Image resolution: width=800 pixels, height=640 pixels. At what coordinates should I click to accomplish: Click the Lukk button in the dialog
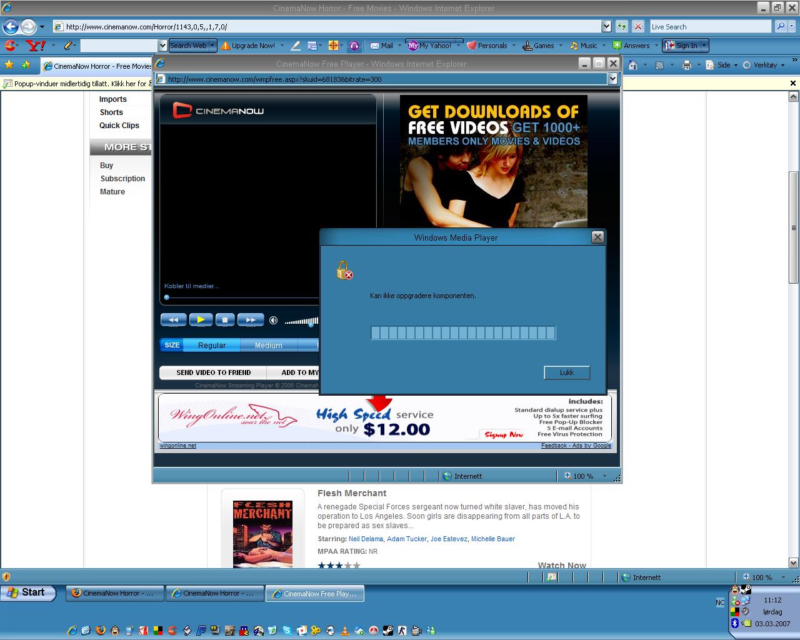pyautogui.click(x=567, y=372)
